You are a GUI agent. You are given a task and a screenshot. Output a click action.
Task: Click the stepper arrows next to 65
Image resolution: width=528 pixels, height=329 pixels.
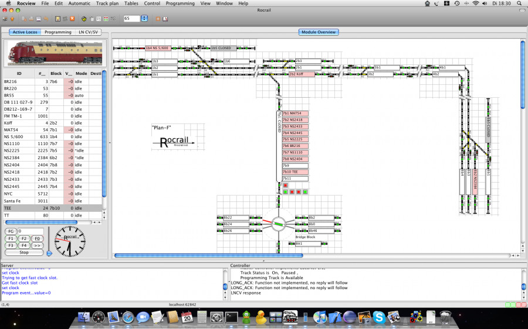pos(144,19)
